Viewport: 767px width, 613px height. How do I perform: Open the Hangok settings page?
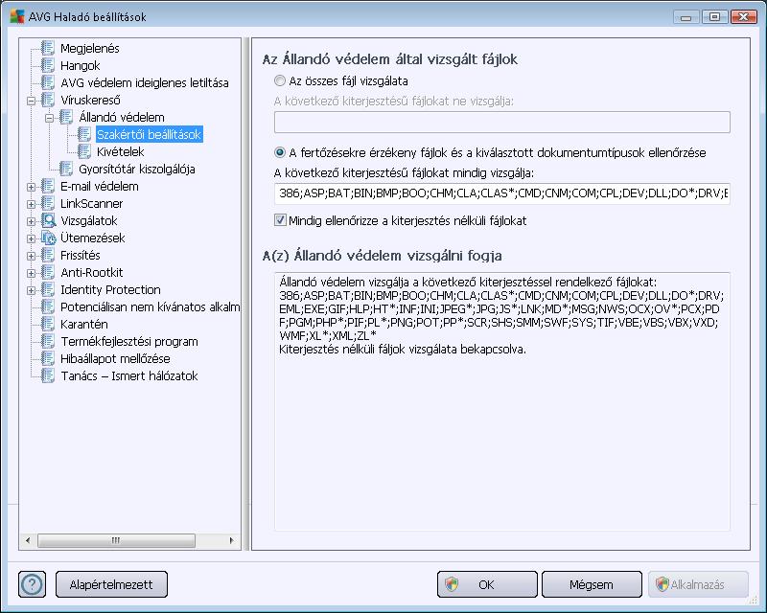pos(81,65)
